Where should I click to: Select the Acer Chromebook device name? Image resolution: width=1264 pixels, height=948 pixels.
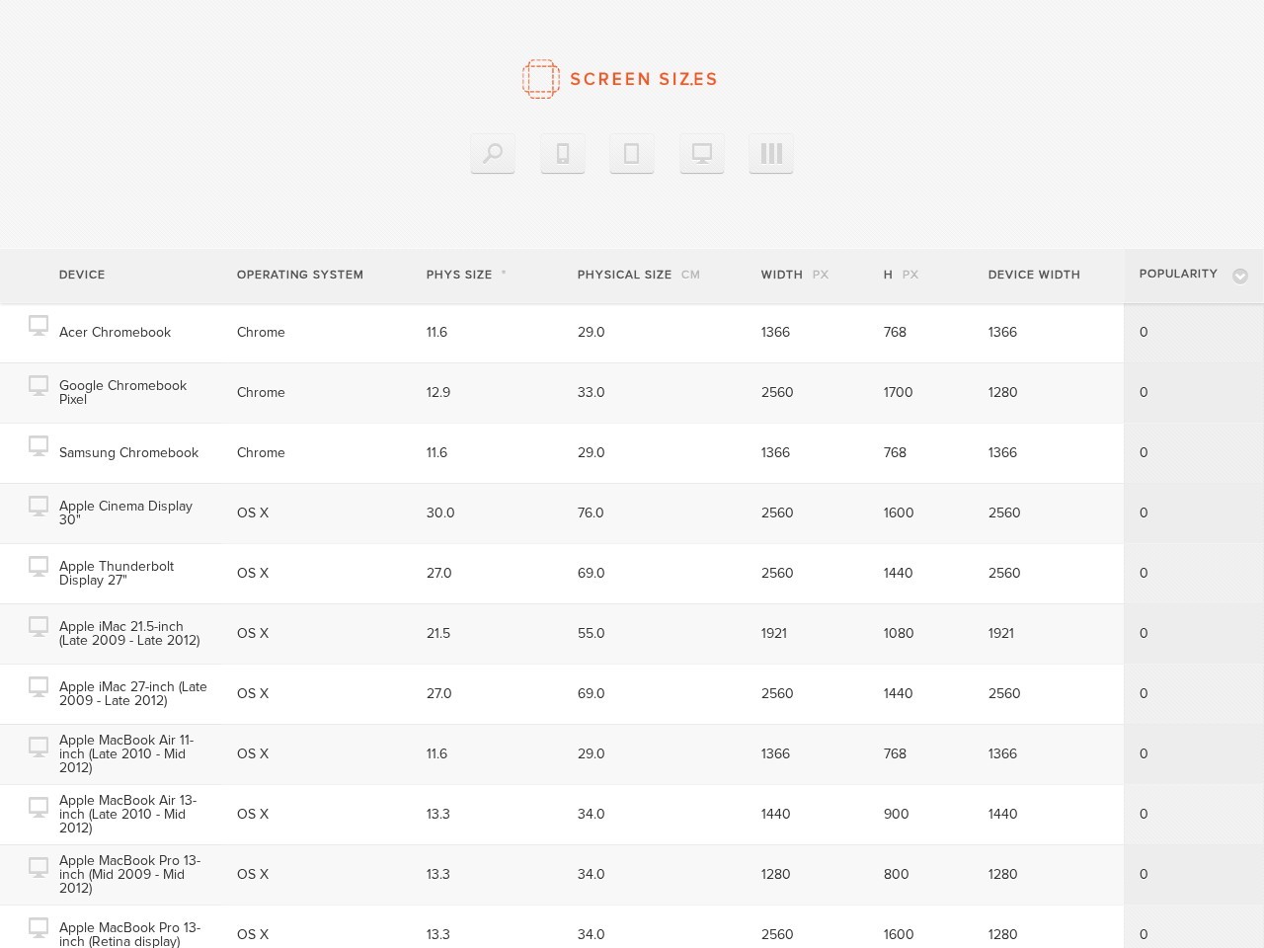[115, 332]
